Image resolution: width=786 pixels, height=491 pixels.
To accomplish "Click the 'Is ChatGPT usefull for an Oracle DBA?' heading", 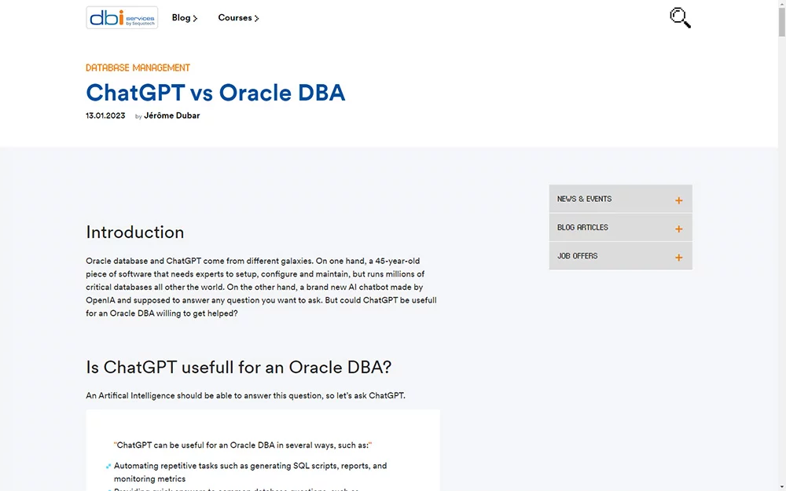I will click(239, 367).
